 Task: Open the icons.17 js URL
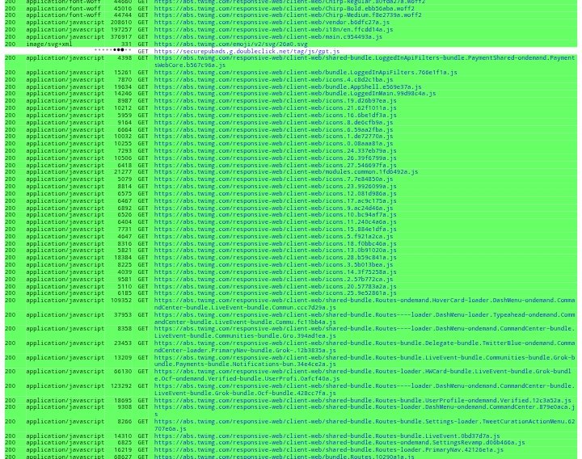[276, 200]
